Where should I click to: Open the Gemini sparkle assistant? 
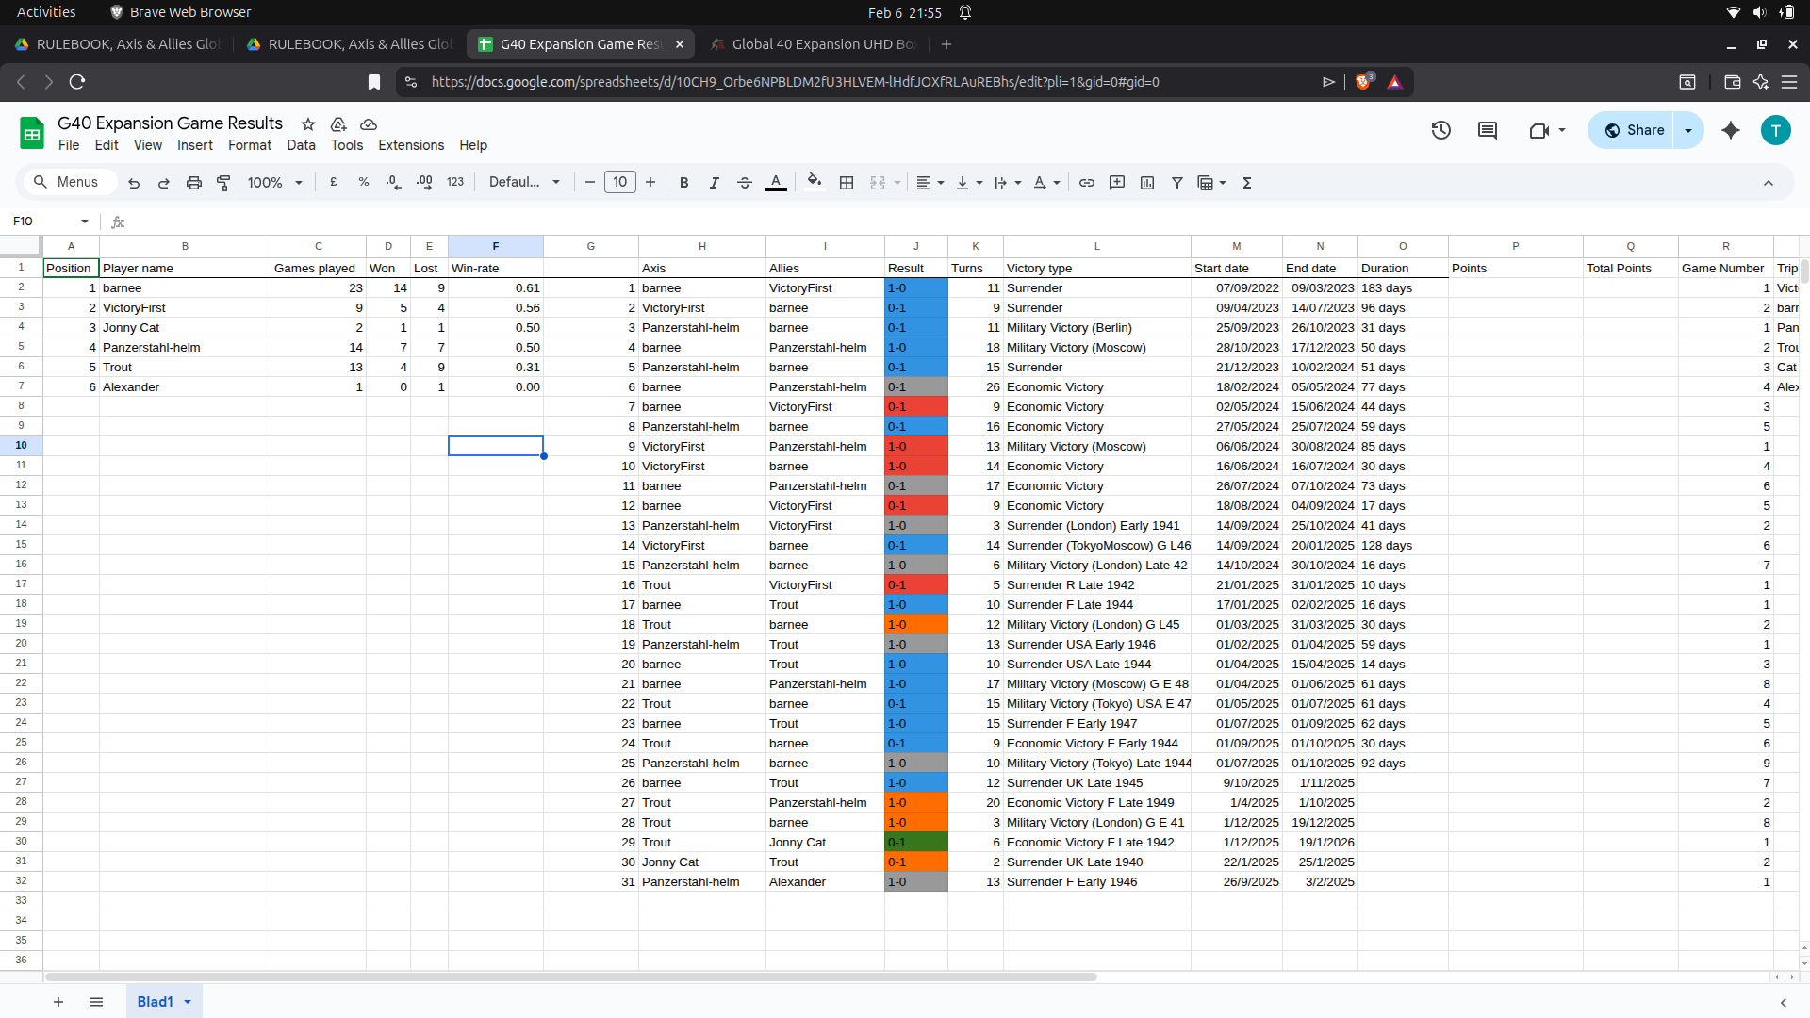tap(1731, 130)
